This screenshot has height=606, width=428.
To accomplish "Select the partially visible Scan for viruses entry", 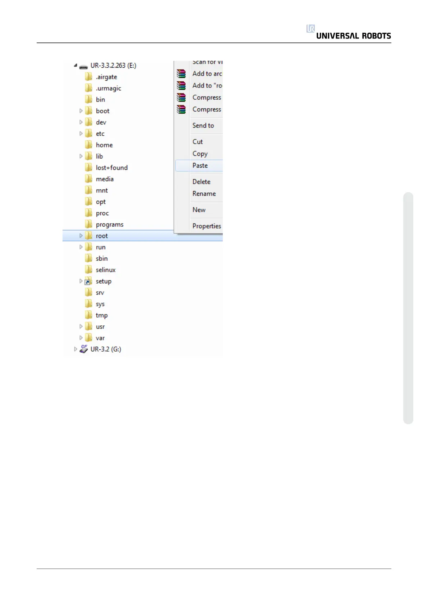I will point(207,62).
